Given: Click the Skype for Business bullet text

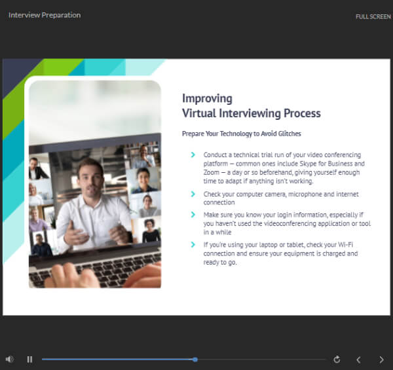Looking at the screenshot, I should click(x=284, y=168).
